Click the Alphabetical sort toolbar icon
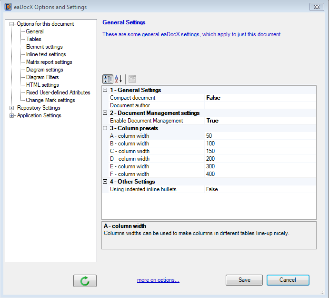The image size is (329, 298). point(119,79)
